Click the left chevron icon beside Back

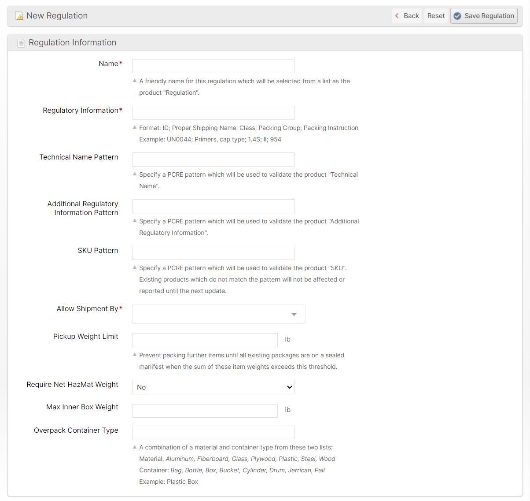(x=397, y=16)
